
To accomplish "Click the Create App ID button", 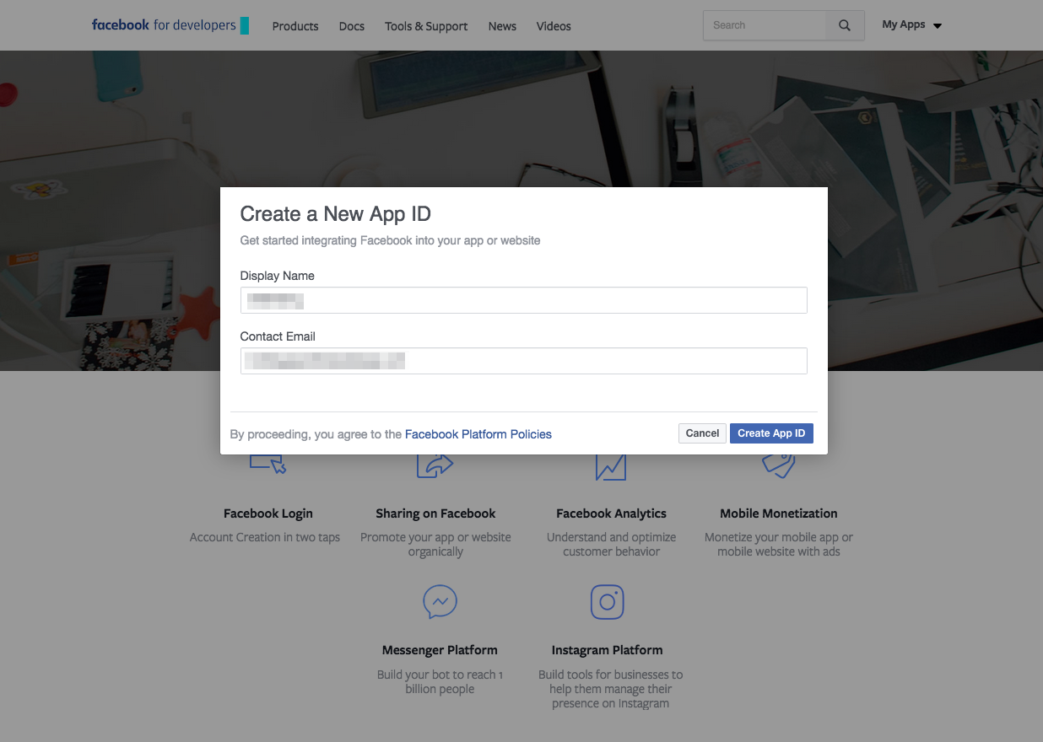I will coord(771,433).
